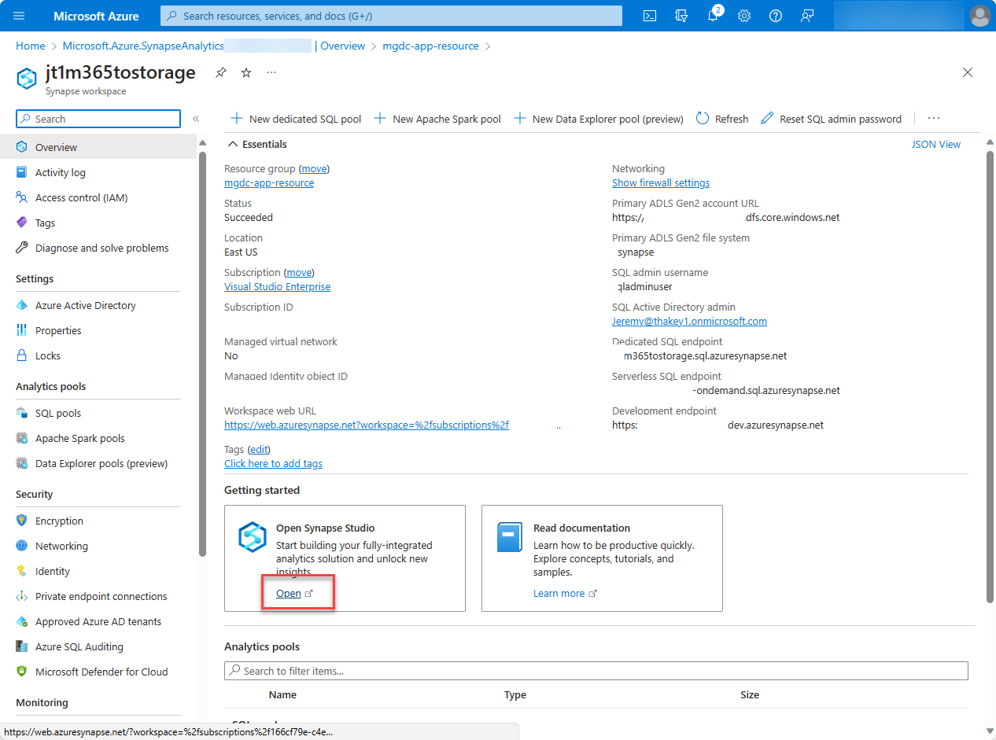The height and width of the screenshot is (740, 996).
Task: Open the Help question mark icon
Action: (x=776, y=15)
